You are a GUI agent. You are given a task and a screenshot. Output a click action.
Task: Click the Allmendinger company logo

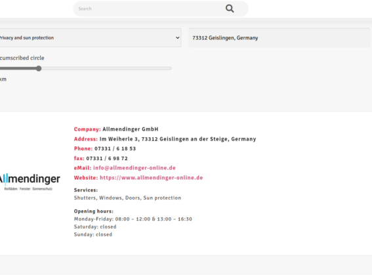point(30,182)
